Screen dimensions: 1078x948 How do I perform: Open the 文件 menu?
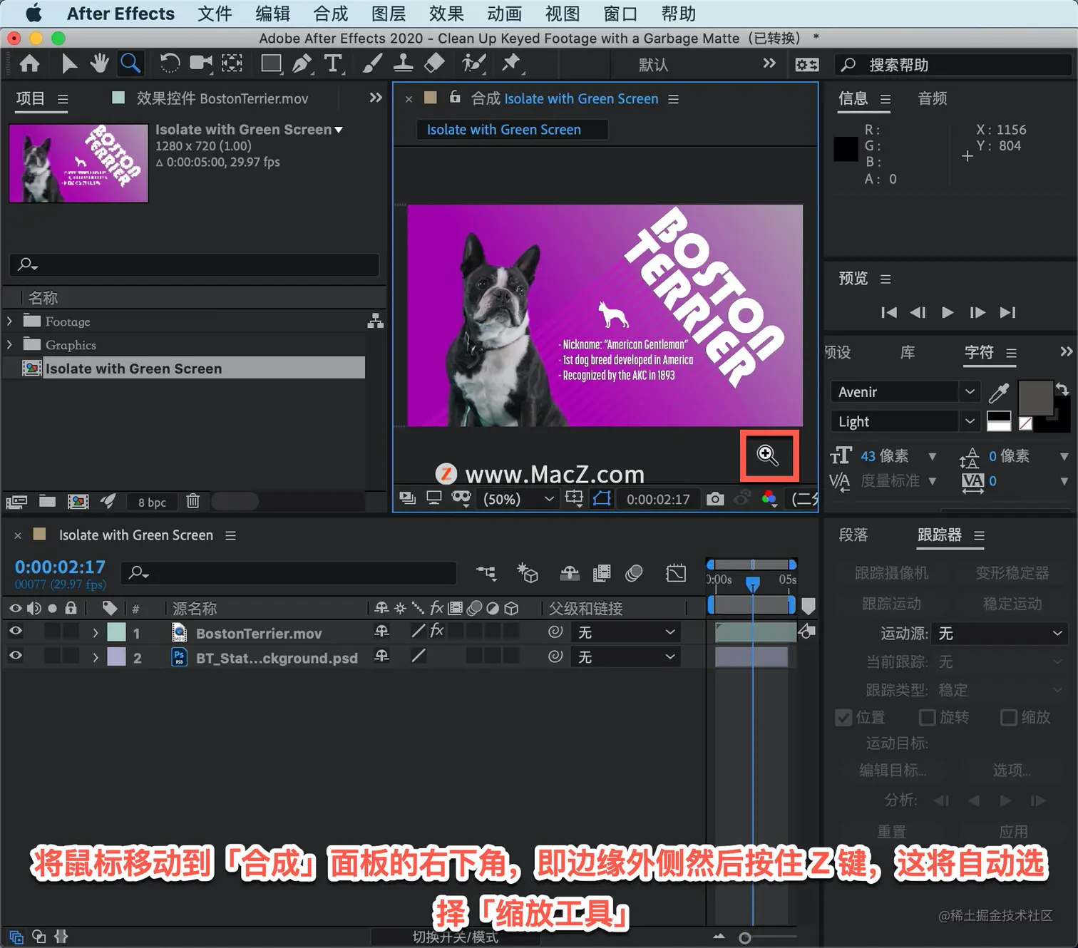pyautogui.click(x=215, y=14)
